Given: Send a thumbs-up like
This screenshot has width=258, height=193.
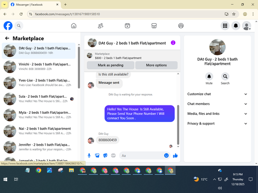Looking at the screenshot, I should (175, 155).
